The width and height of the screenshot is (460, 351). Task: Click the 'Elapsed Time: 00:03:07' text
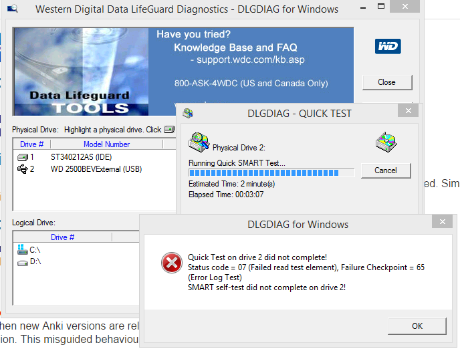click(x=226, y=195)
